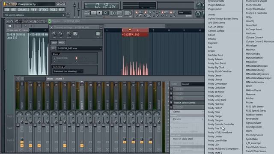
Task: Turn the Send 1 send level knob
Action: [x=125, y=139]
